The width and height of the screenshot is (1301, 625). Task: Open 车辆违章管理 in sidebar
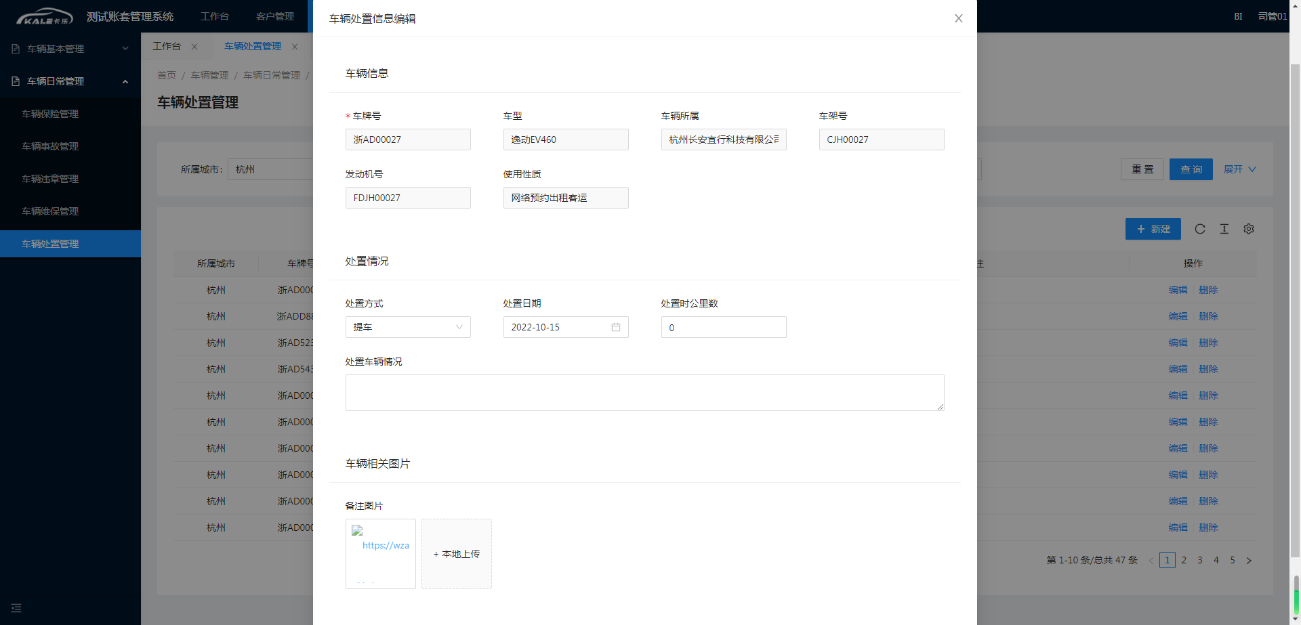pyautogui.click(x=50, y=179)
